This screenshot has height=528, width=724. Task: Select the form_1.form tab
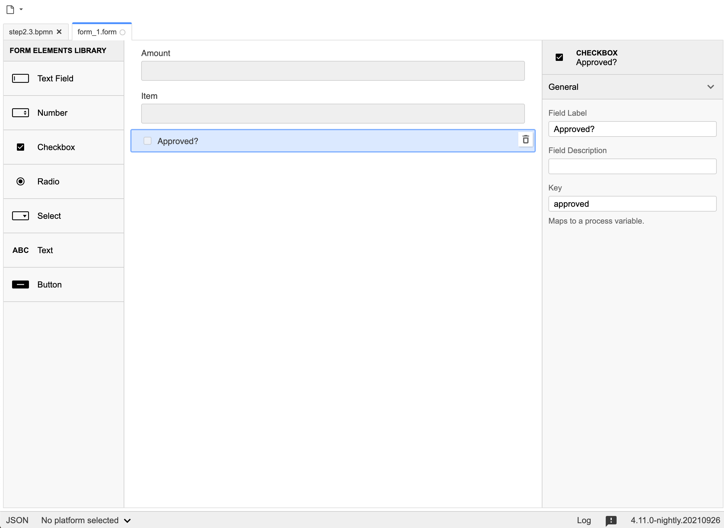coord(97,32)
